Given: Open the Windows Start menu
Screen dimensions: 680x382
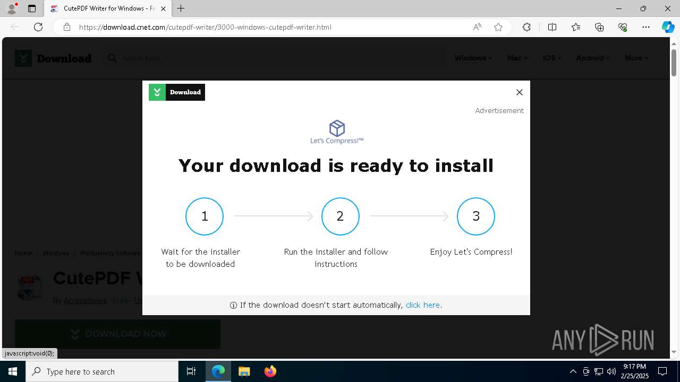Looking at the screenshot, I should [x=13, y=371].
